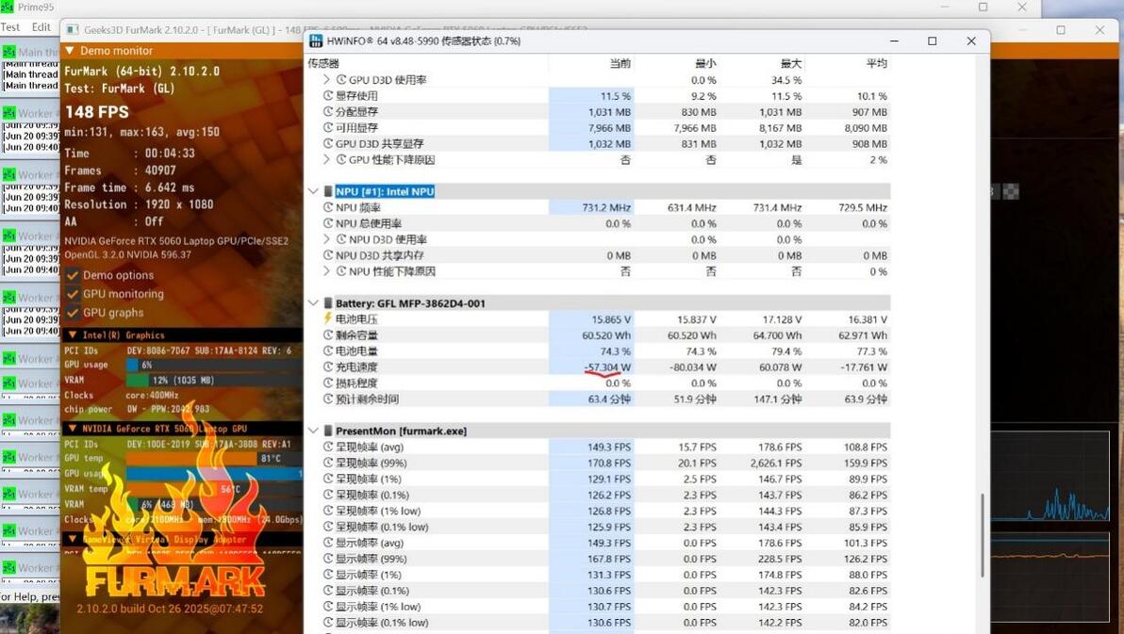Click the clock icon beside 呈现帧率 (avg)
The width and height of the screenshot is (1124, 634).
328,447
